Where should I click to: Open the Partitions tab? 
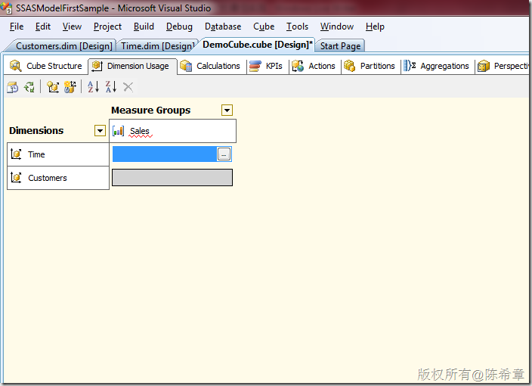[370, 66]
